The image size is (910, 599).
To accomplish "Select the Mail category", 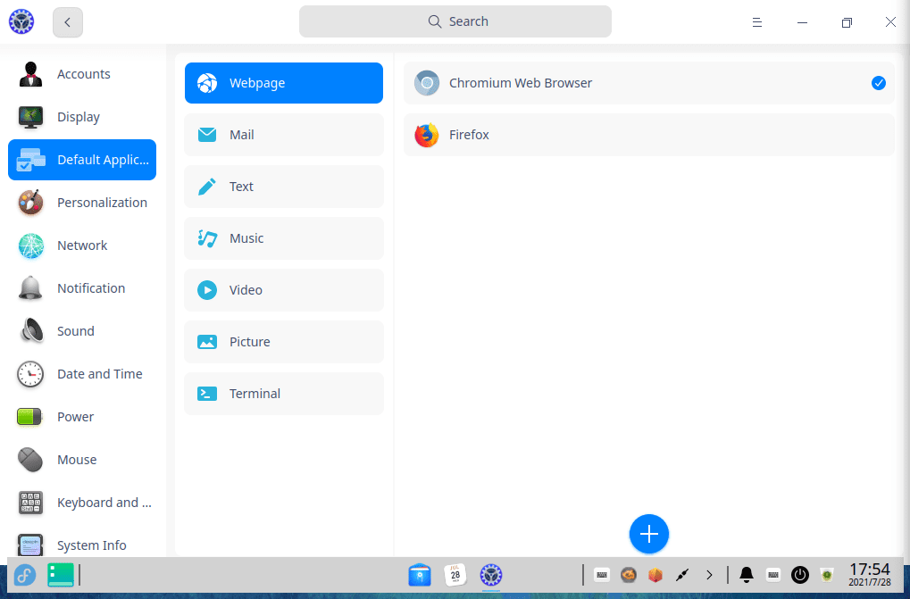I will [284, 135].
